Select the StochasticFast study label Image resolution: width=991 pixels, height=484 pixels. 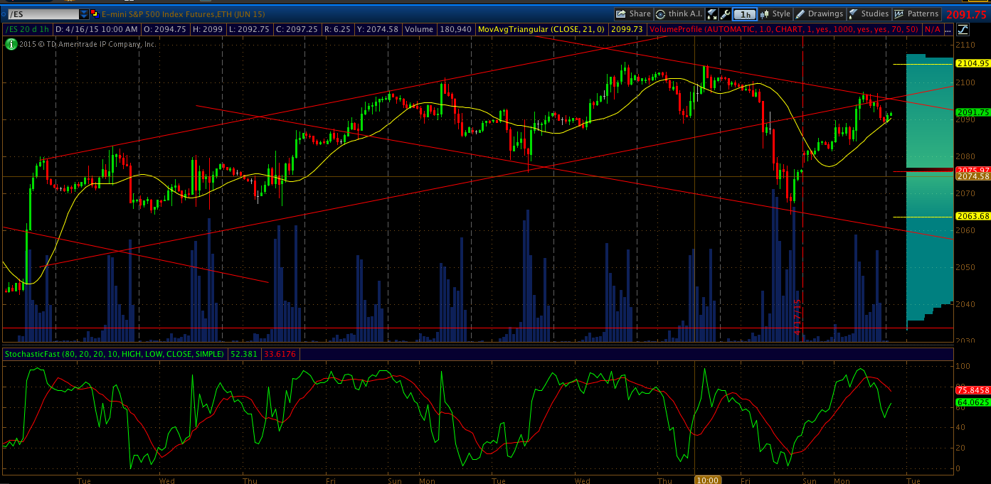pyautogui.click(x=115, y=353)
